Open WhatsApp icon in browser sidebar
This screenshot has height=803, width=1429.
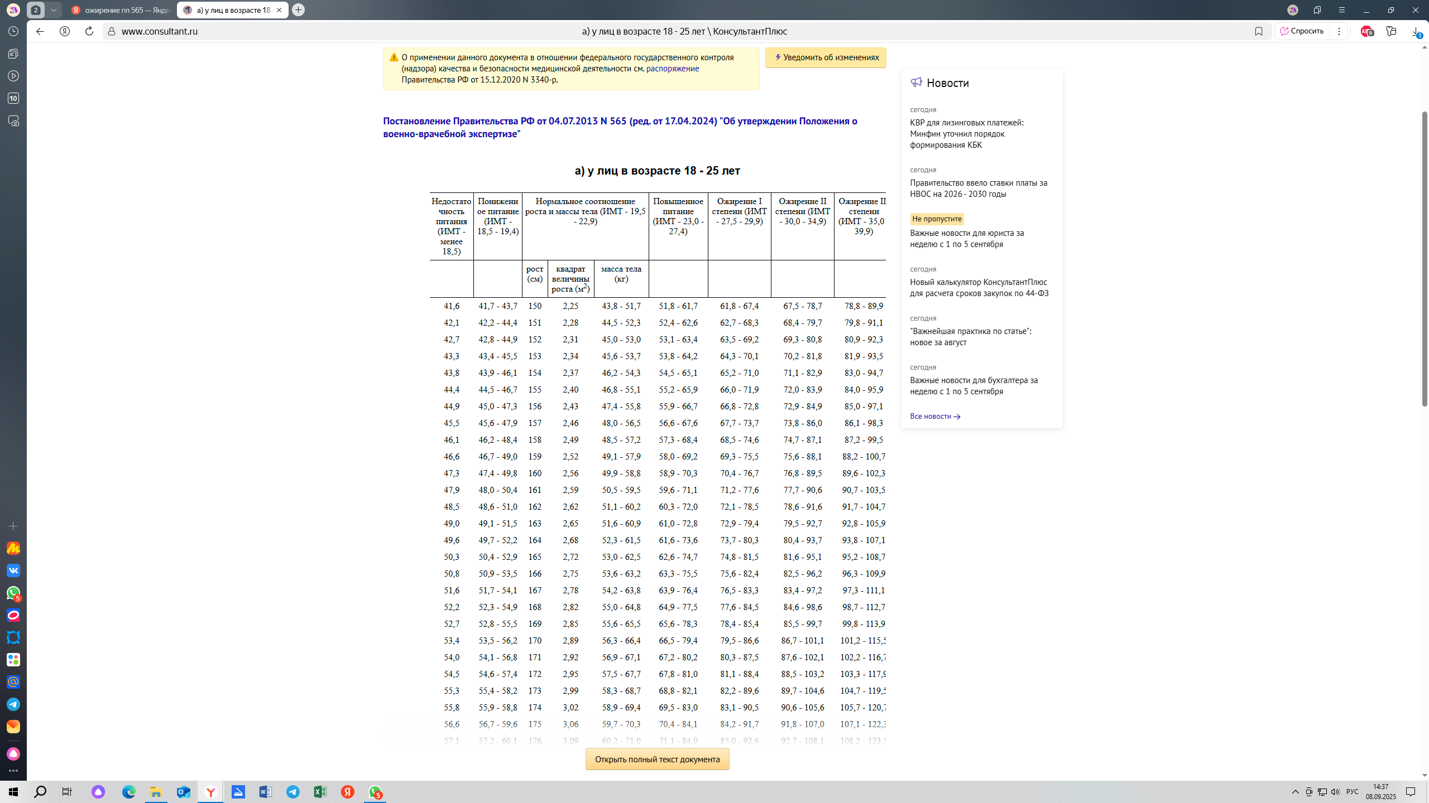(13, 593)
